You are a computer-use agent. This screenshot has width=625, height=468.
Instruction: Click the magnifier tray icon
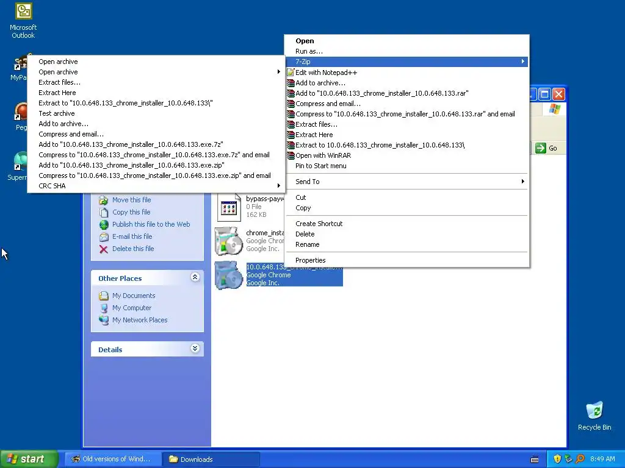click(x=580, y=459)
